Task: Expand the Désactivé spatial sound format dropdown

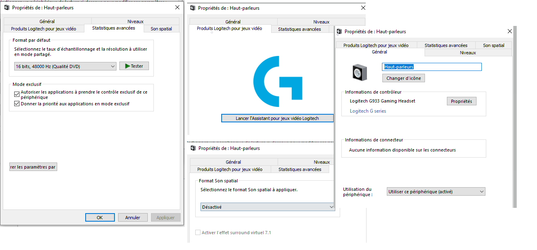Action: (x=268, y=207)
